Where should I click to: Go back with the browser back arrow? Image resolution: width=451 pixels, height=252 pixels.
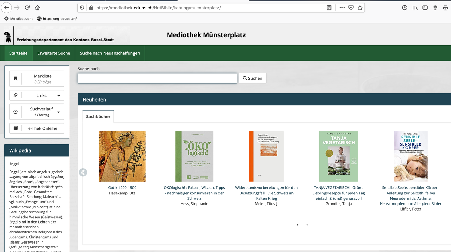coord(6,7)
